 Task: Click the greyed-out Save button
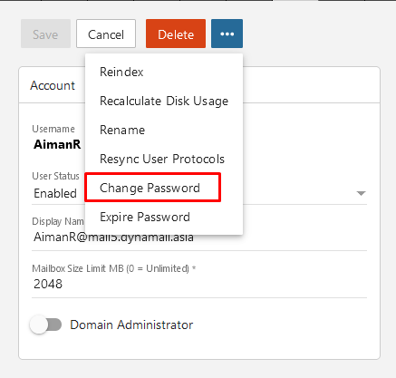point(45,34)
